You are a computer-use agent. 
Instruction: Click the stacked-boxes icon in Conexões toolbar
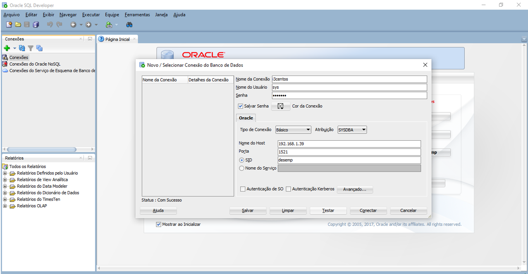tap(39, 48)
